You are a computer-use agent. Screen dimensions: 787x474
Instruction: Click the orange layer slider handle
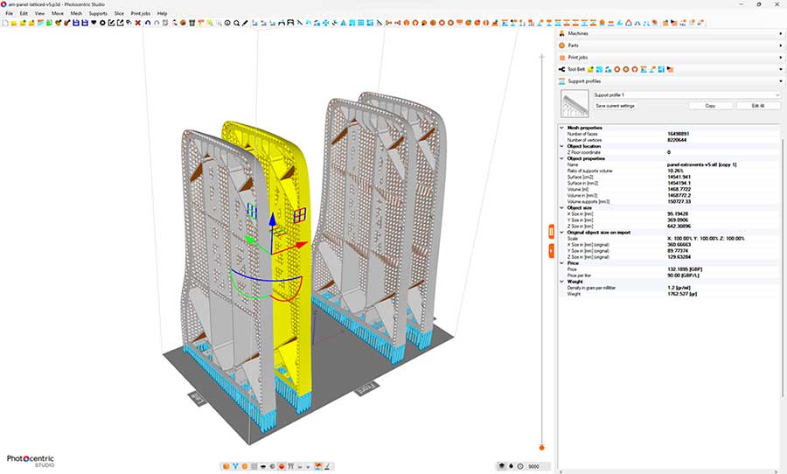541,448
